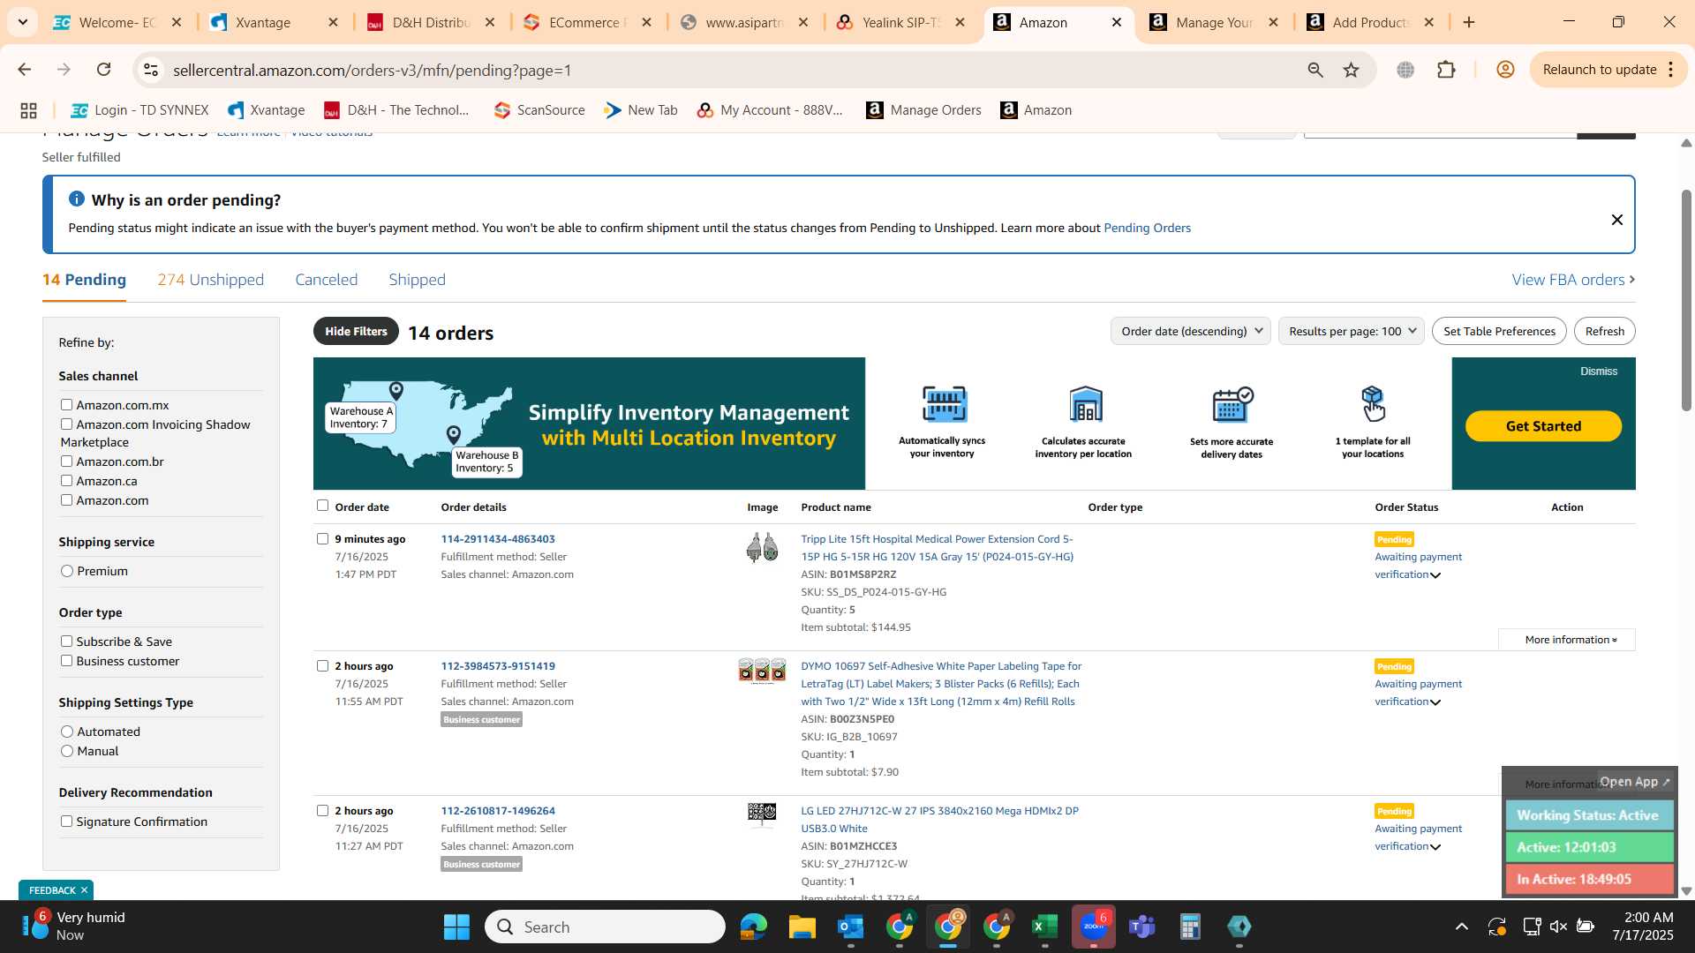1695x953 pixels.
Task: Click the zoom magnifier icon in address bar
Action: pyautogui.click(x=1315, y=70)
